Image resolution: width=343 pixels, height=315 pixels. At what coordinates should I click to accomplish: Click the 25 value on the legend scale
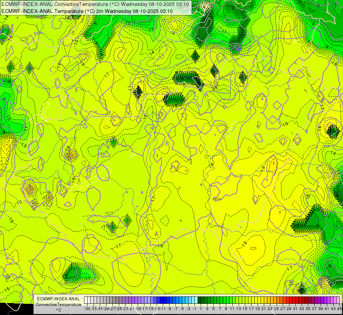pos(276,309)
